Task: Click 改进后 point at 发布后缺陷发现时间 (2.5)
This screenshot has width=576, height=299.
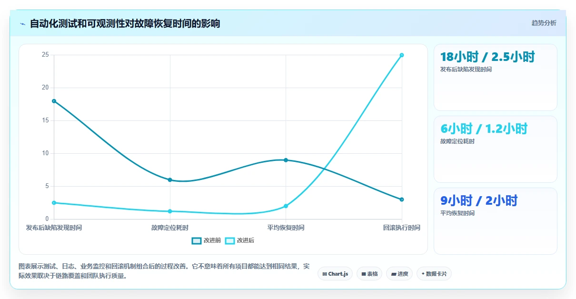Action: [54, 203]
